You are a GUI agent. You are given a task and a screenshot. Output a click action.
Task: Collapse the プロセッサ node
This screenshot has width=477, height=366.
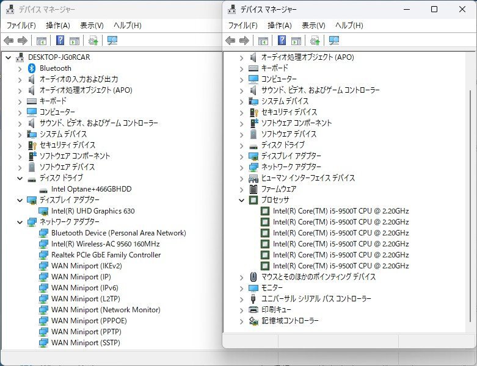[241, 200]
